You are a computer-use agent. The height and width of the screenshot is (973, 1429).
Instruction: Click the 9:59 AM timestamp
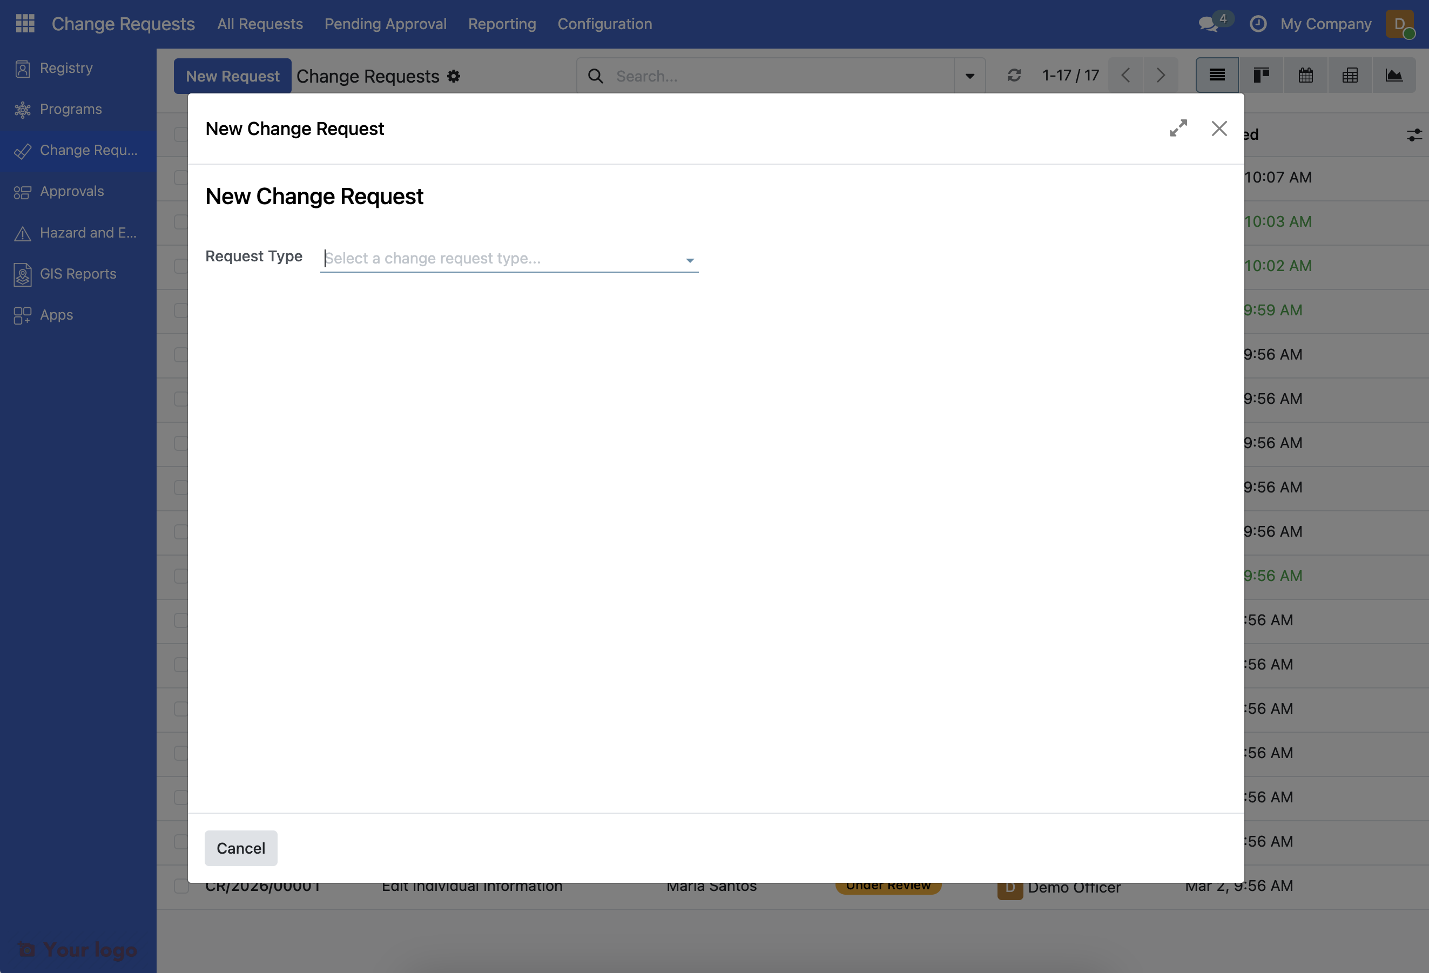1273,310
